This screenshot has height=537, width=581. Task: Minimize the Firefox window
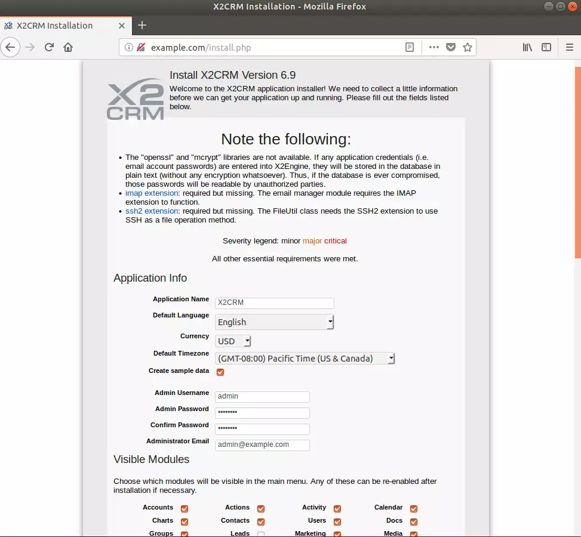pos(549,7)
